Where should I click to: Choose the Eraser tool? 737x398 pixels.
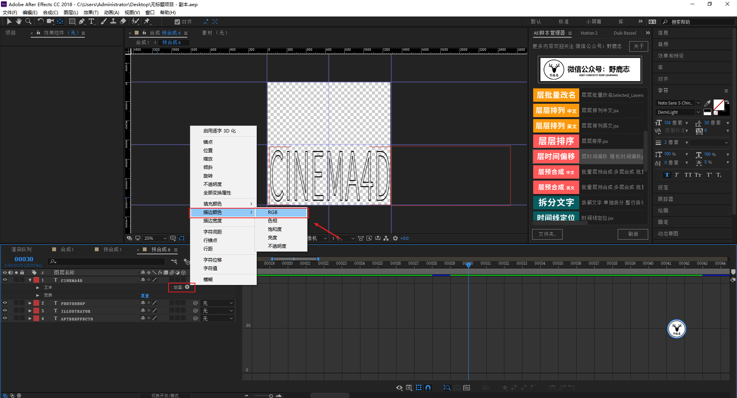point(123,22)
